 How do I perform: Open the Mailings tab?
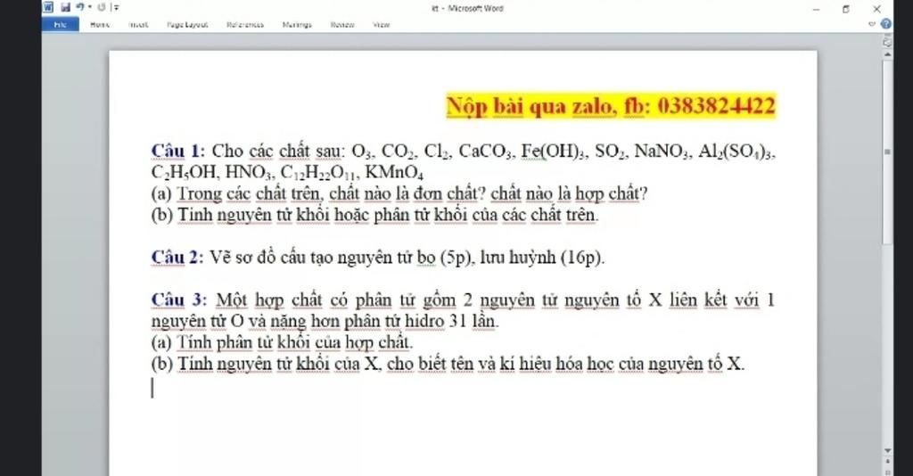(297, 24)
